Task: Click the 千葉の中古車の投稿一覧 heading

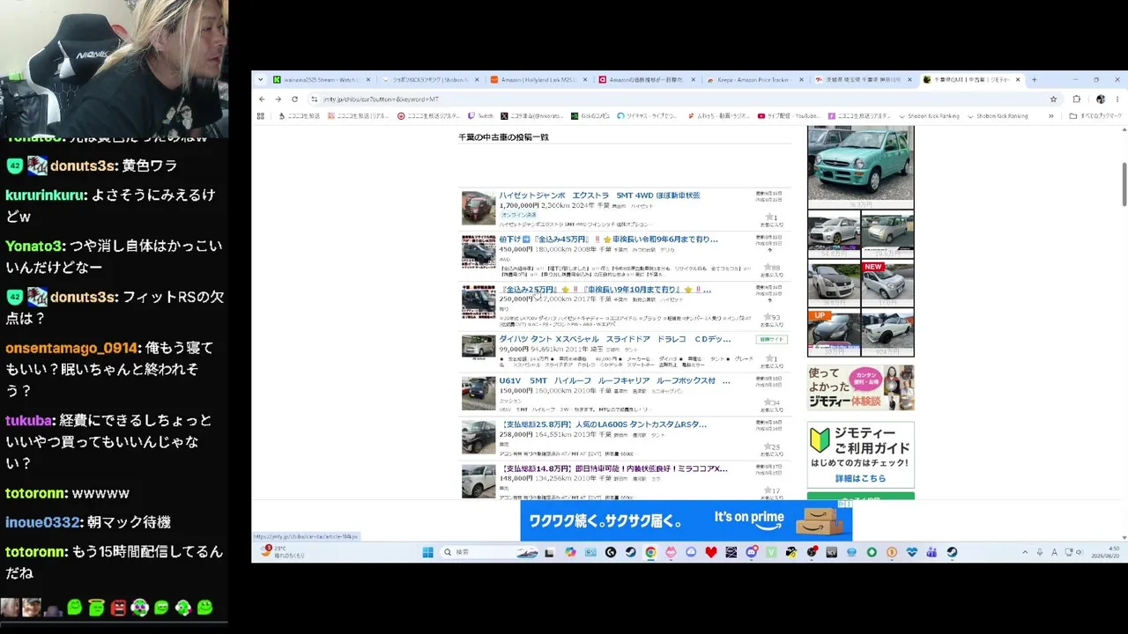Action: coord(503,137)
